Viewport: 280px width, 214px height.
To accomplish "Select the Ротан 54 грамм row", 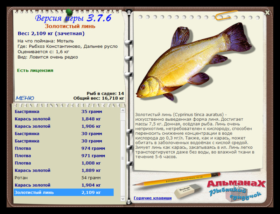I will [x=64, y=178].
